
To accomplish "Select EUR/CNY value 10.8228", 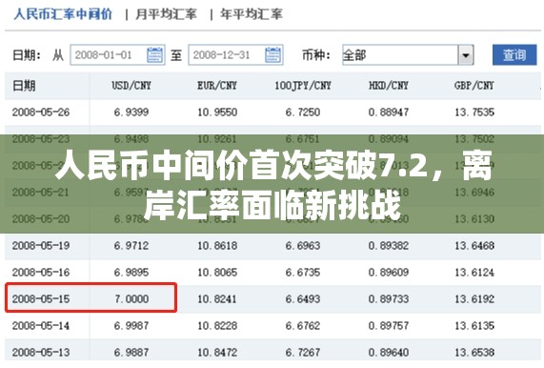I will coord(217,326).
